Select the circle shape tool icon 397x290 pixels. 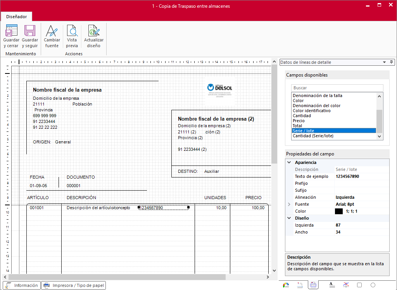[373, 285]
